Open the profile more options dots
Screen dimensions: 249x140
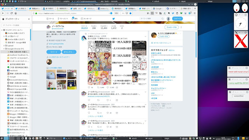pos(181,27)
